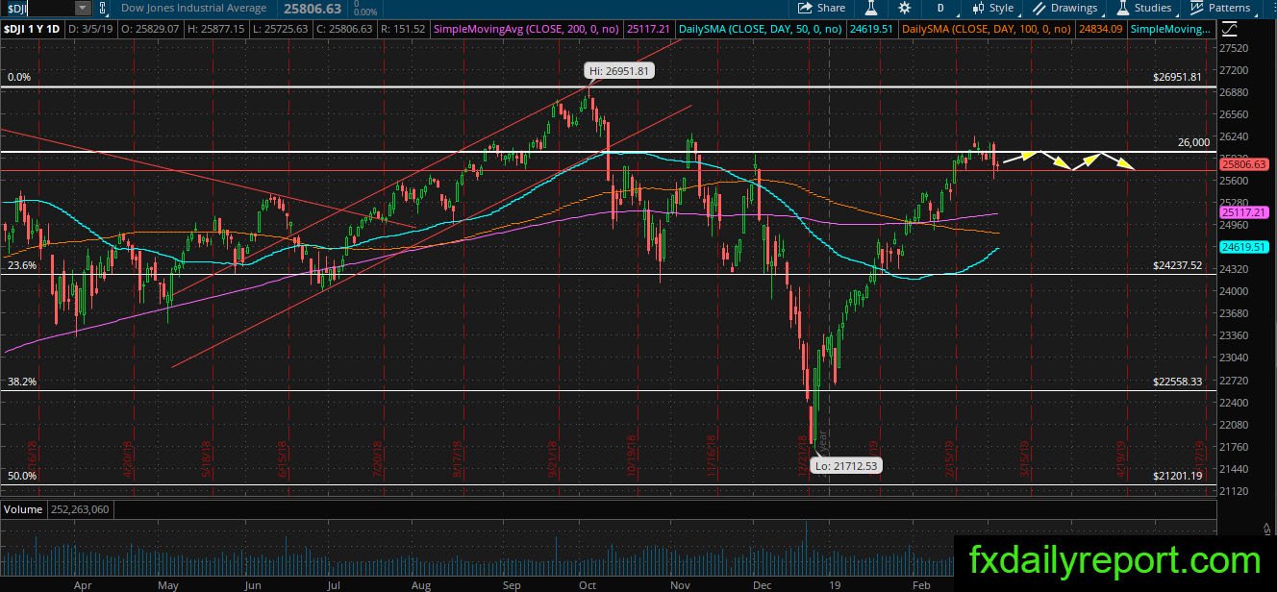Open the flask icon next to Share

coord(870,8)
